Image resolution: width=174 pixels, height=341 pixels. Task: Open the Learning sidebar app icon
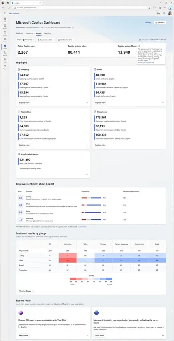(5, 53)
